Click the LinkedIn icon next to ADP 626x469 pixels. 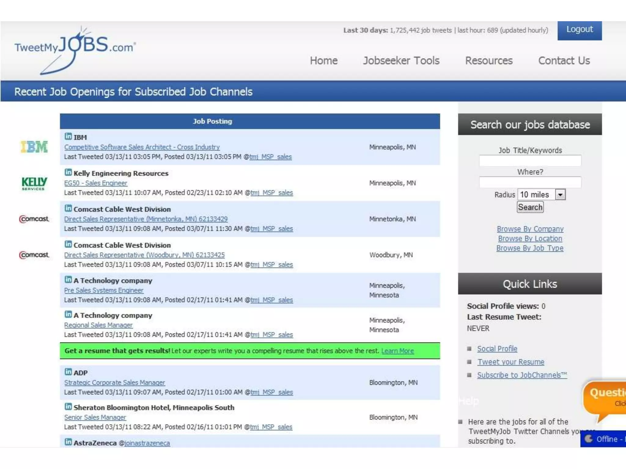click(68, 372)
